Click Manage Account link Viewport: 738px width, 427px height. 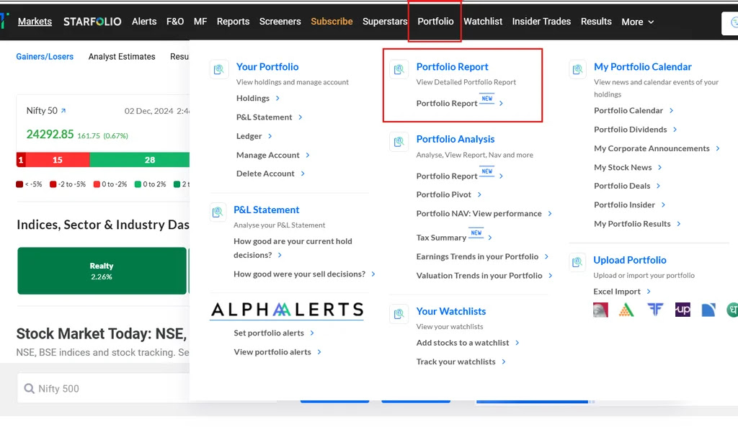point(268,156)
